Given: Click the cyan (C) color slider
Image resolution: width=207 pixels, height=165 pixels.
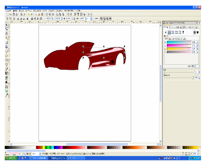Looking at the screenshot, I should tap(179, 42).
